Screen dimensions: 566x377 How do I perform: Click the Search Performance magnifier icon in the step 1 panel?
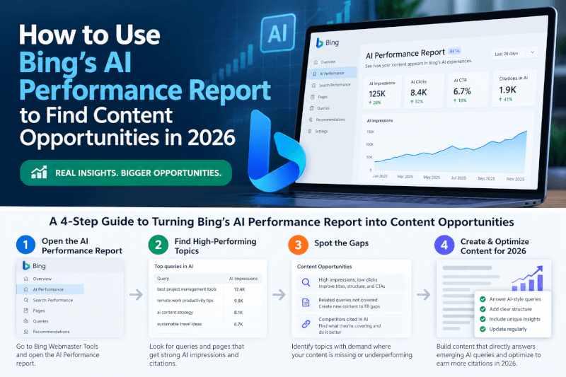(x=26, y=300)
